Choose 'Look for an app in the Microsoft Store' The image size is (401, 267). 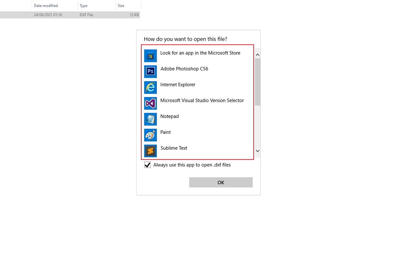coord(200,53)
